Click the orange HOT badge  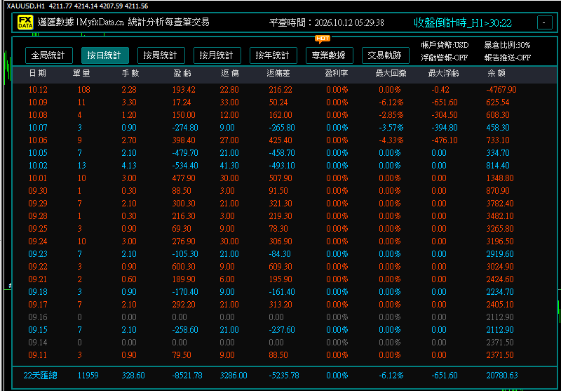(x=322, y=39)
